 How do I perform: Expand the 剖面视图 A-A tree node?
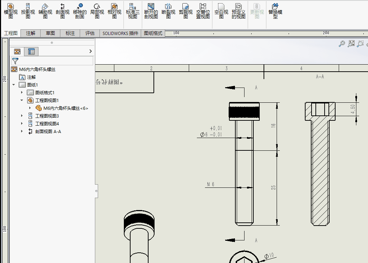22,131
